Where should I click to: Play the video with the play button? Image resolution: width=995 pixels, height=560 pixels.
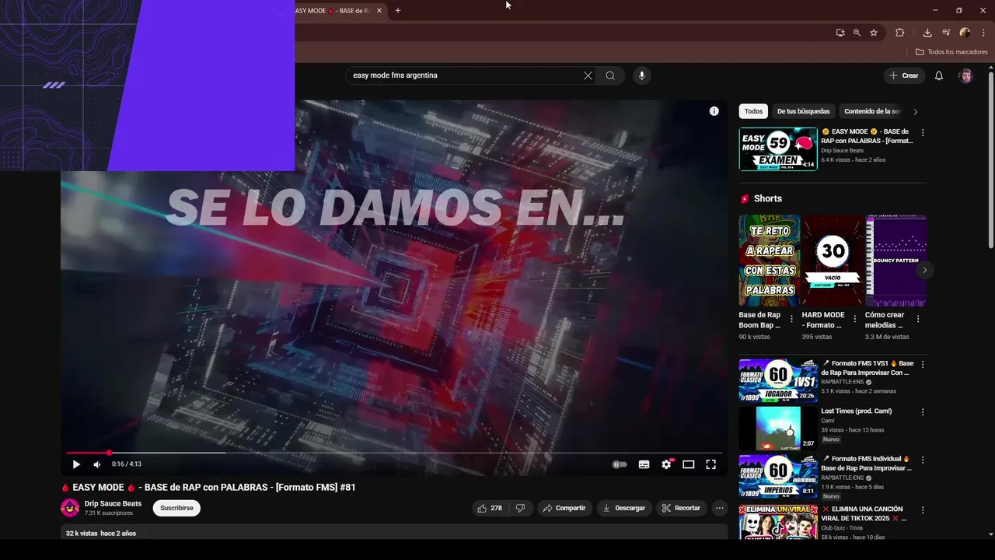76,464
